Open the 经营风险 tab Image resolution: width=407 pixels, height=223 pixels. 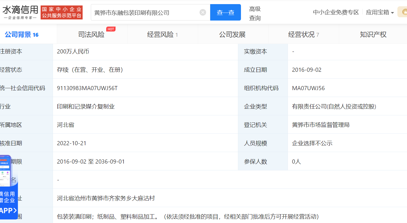point(162,35)
